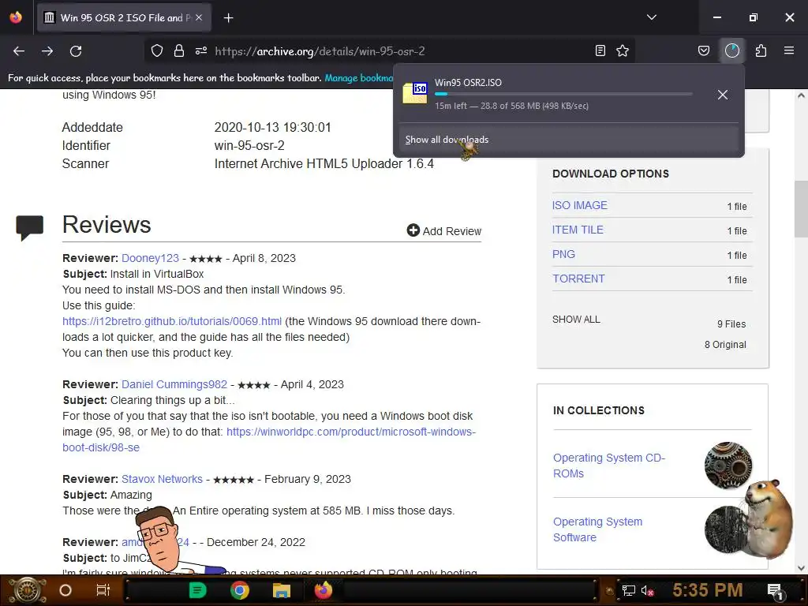Image resolution: width=808 pixels, height=606 pixels.
Task: Open the notification center icon
Action: [x=775, y=590]
